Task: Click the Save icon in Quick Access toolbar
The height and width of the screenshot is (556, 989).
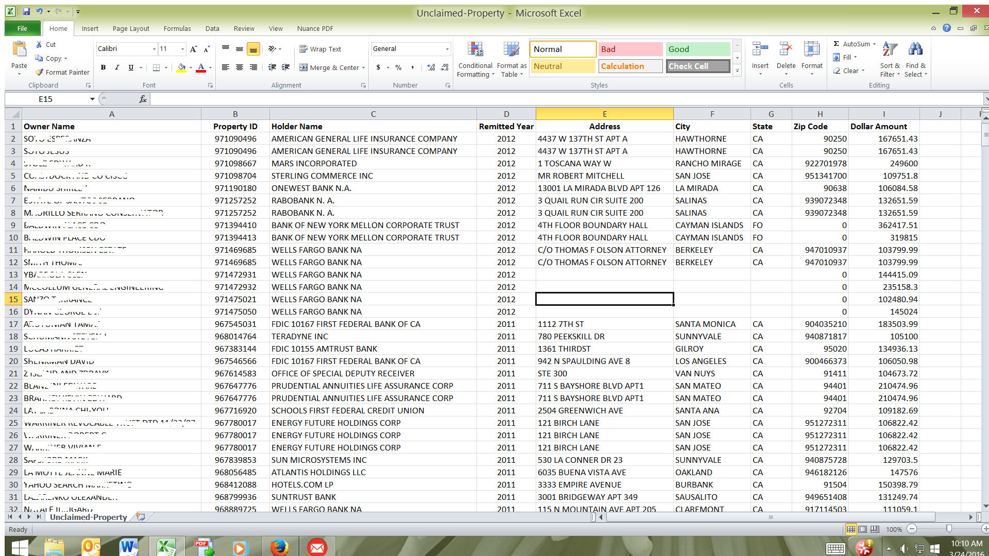Action: tap(26, 11)
